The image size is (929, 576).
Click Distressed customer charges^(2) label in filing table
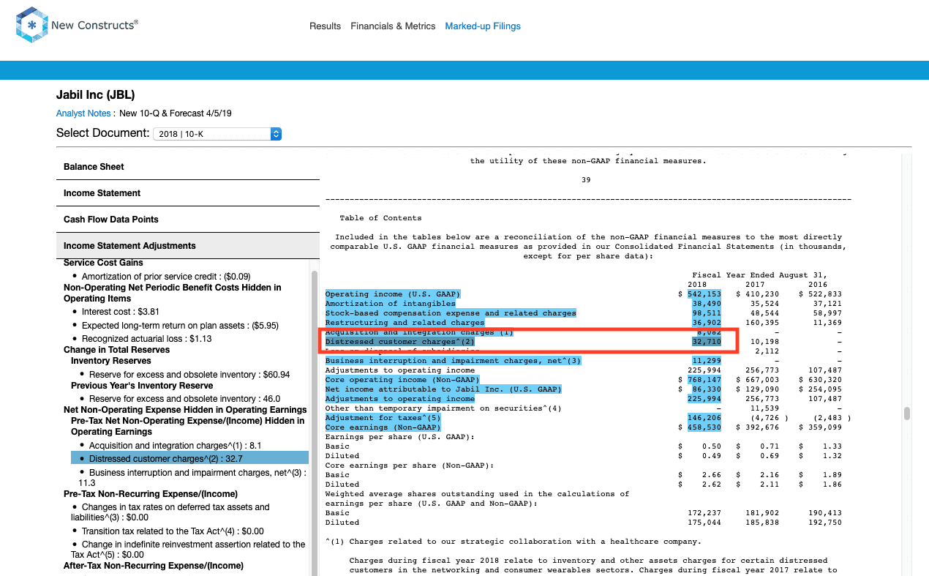pos(400,342)
